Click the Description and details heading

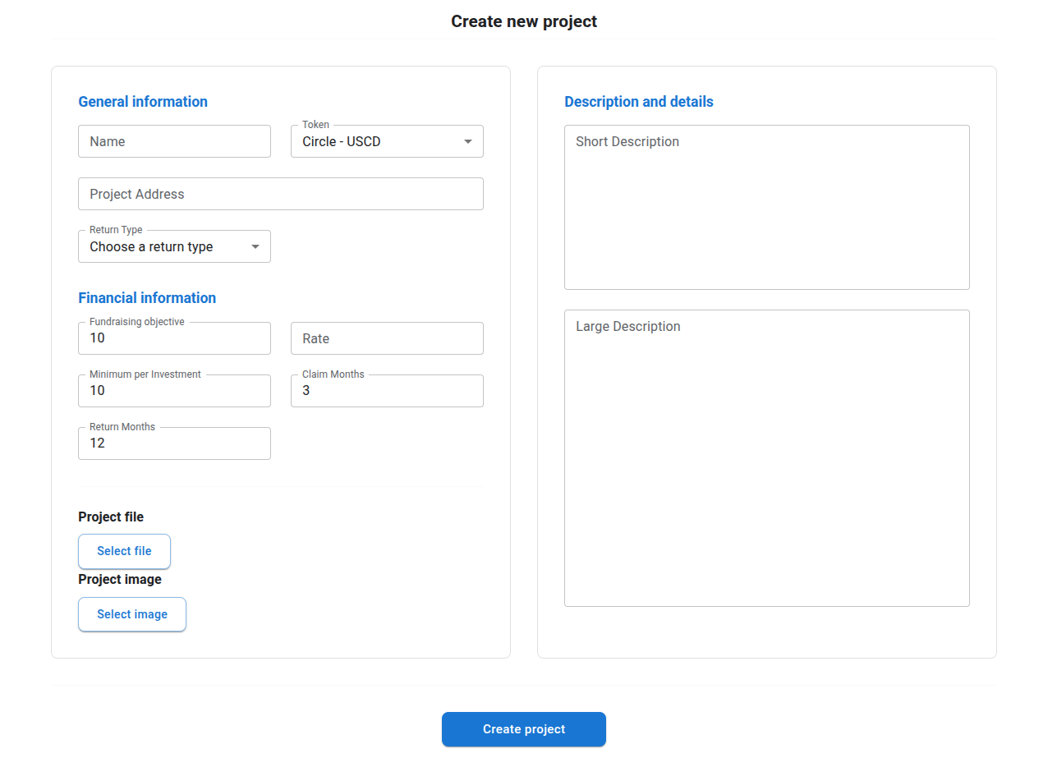(x=638, y=102)
